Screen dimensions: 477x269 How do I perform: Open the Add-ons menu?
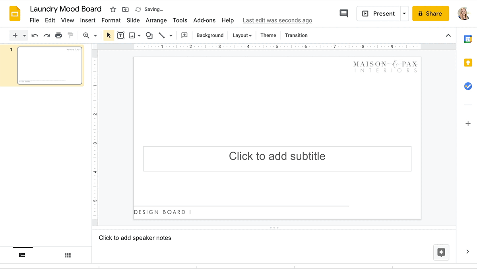coord(204,20)
